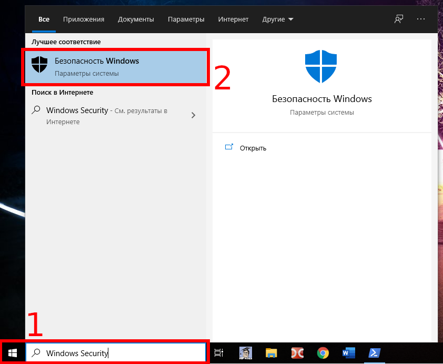Click Открыть to open Windows Security
This screenshot has width=443, height=364.
(x=253, y=148)
